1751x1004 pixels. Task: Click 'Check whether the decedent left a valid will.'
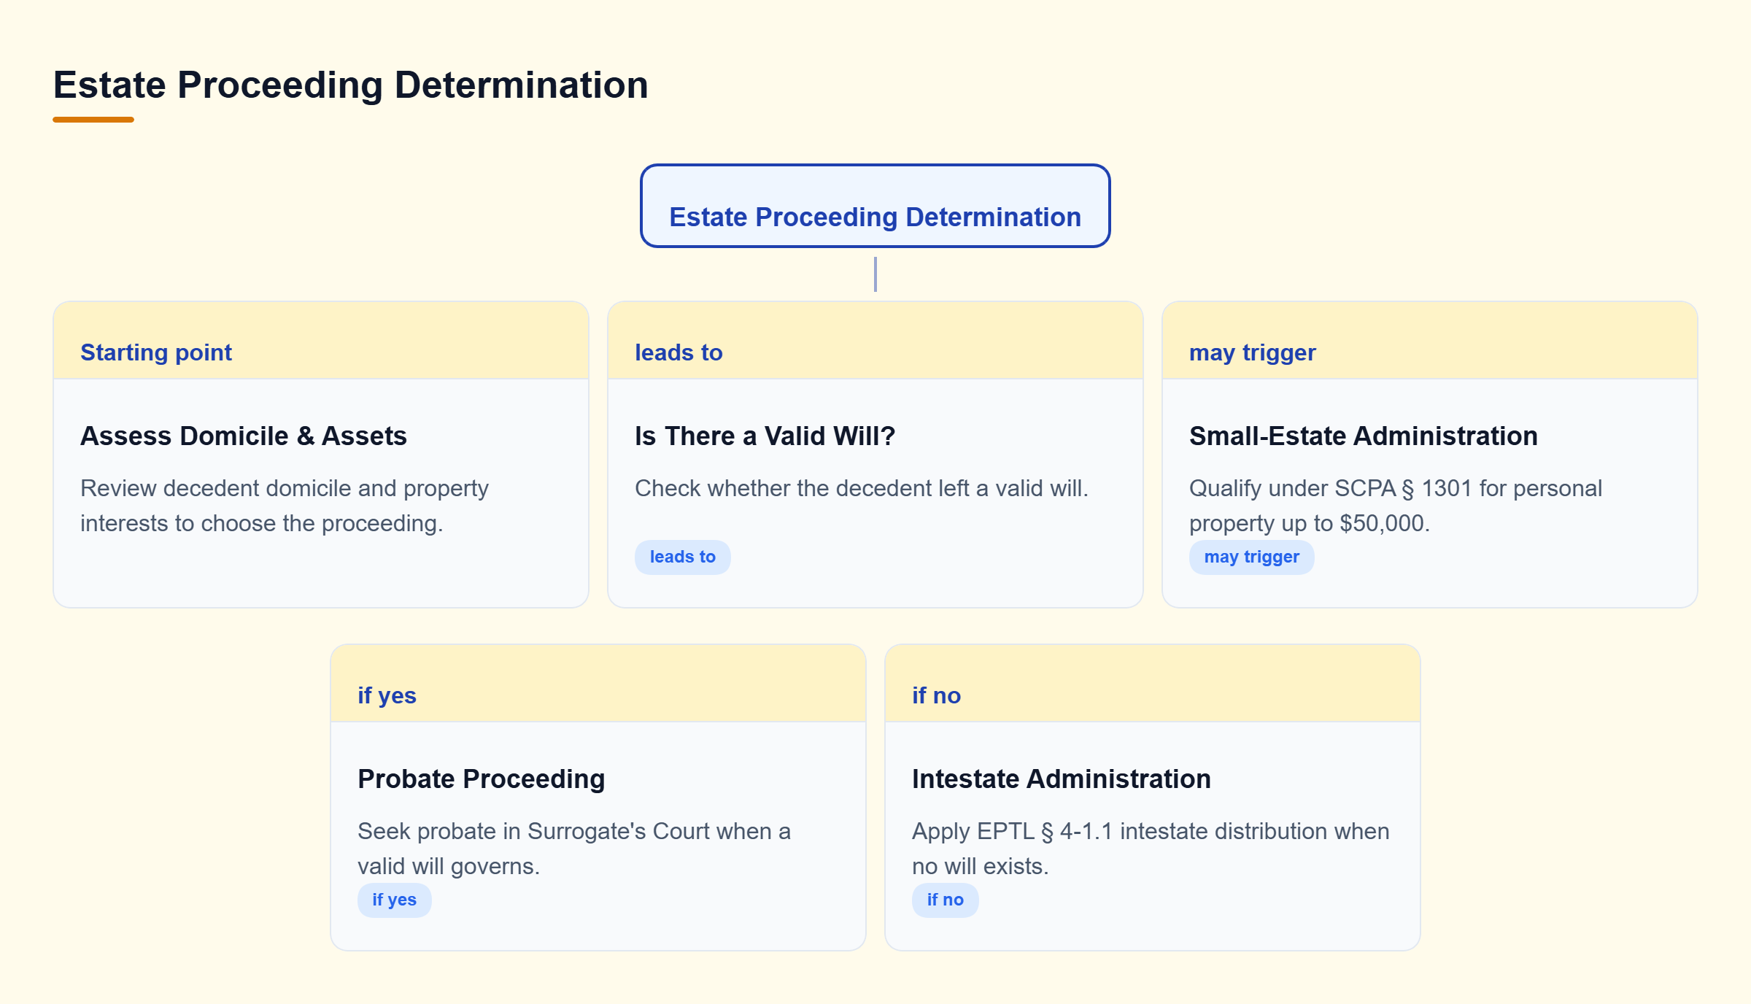(862, 488)
